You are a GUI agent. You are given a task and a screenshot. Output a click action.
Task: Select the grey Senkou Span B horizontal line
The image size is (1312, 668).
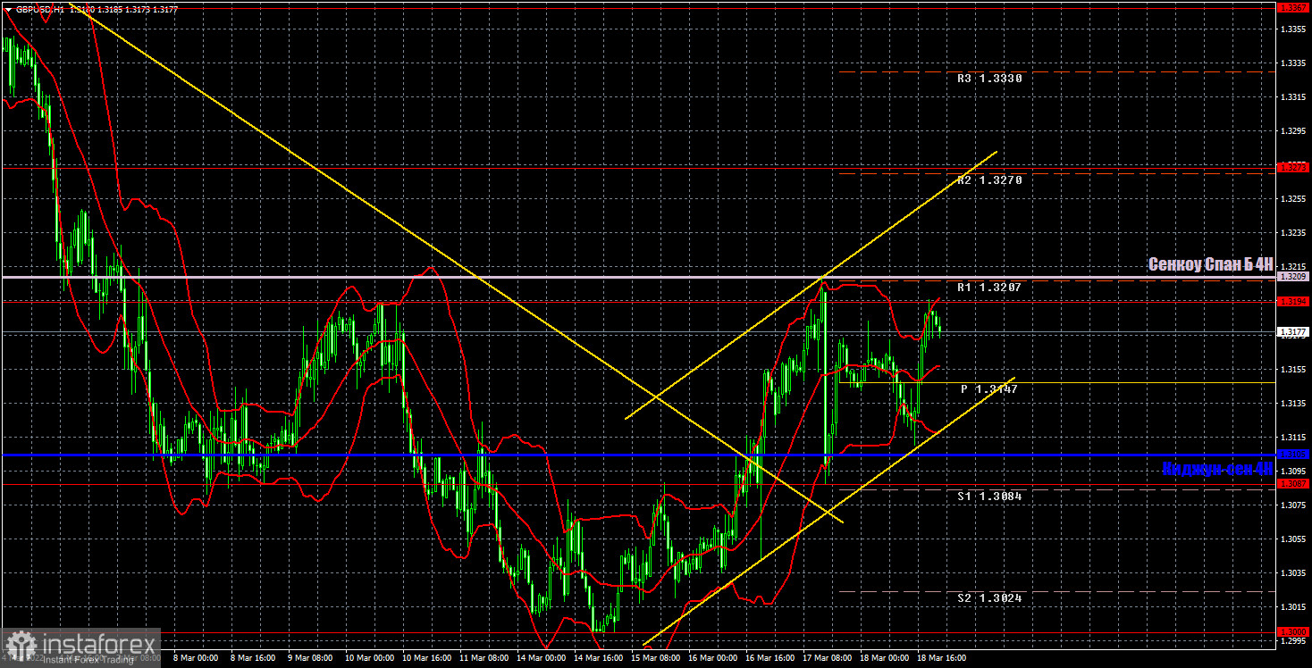click(x=638, y=278)
